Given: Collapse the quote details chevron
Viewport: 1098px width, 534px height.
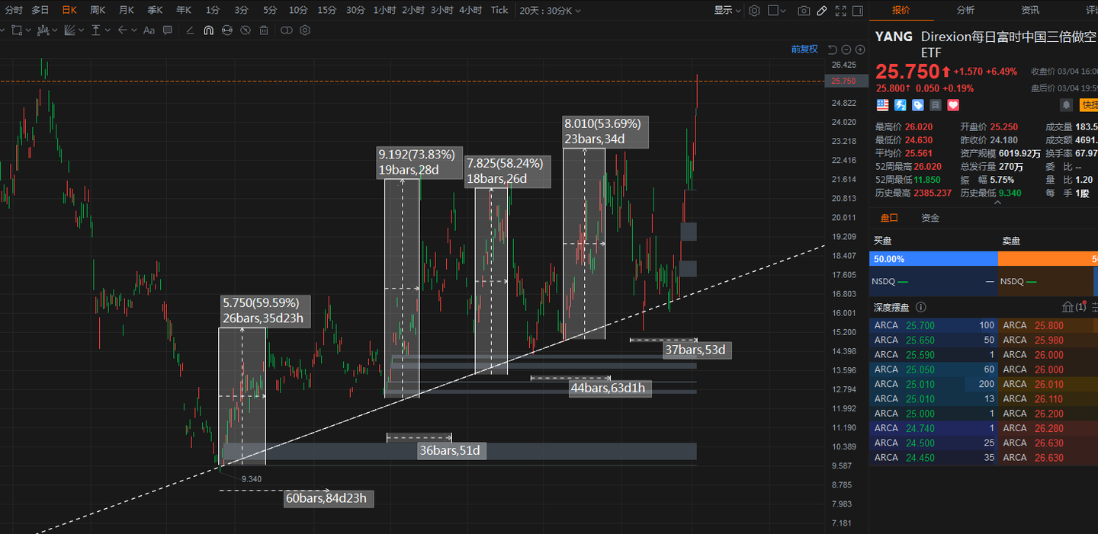Looking at the screenshot, I should (998, 202).
